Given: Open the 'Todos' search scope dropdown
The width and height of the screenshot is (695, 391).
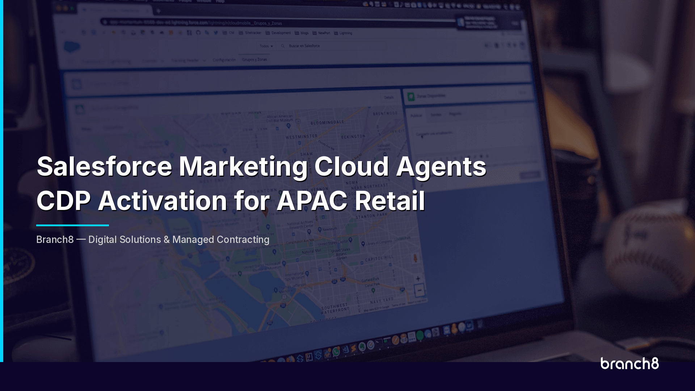Looking at the screenshot, I should coord(266,46).
